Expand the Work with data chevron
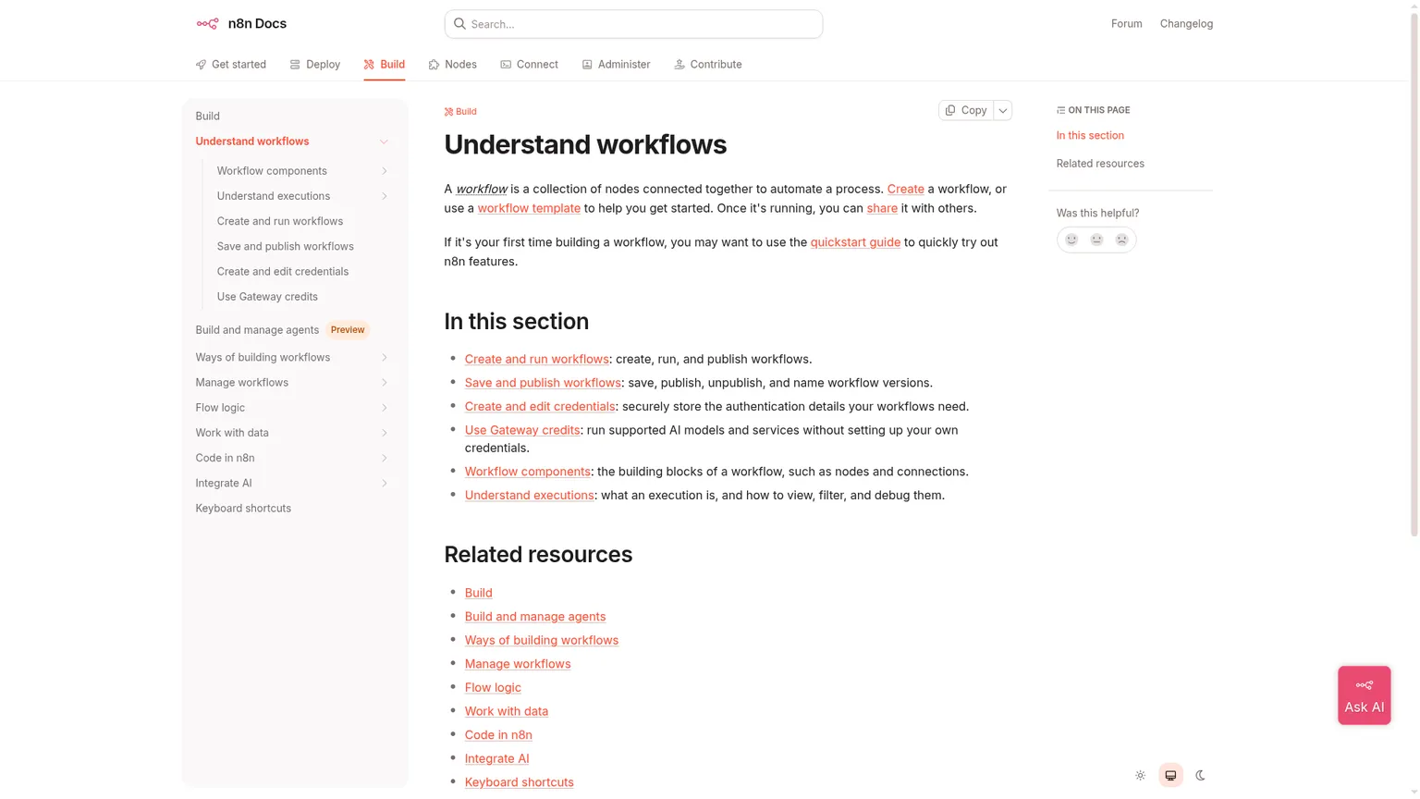 point(385,433)
